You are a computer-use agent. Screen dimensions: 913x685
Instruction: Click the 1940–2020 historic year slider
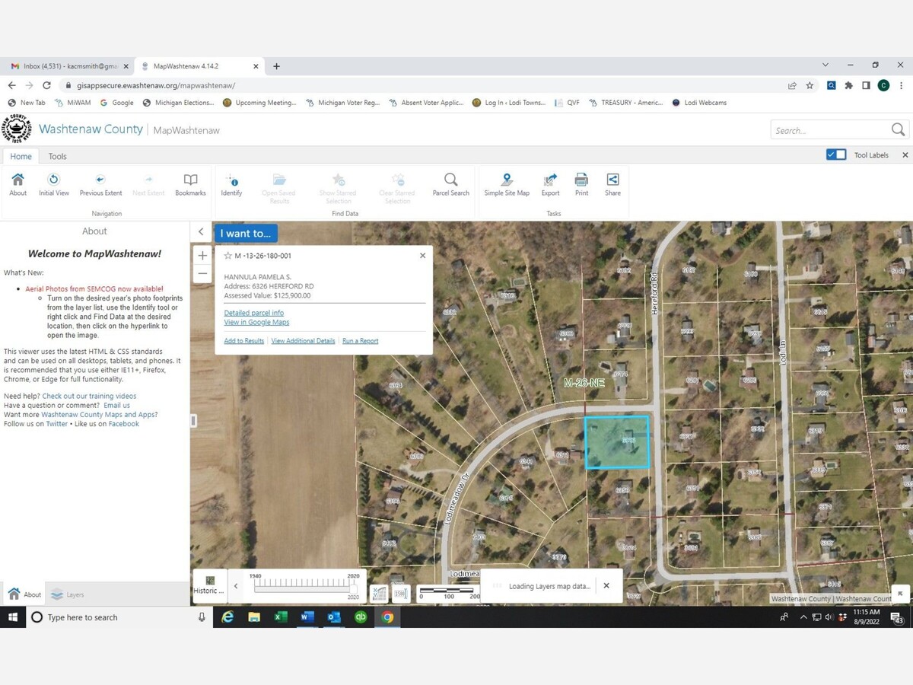click(304, 587)
